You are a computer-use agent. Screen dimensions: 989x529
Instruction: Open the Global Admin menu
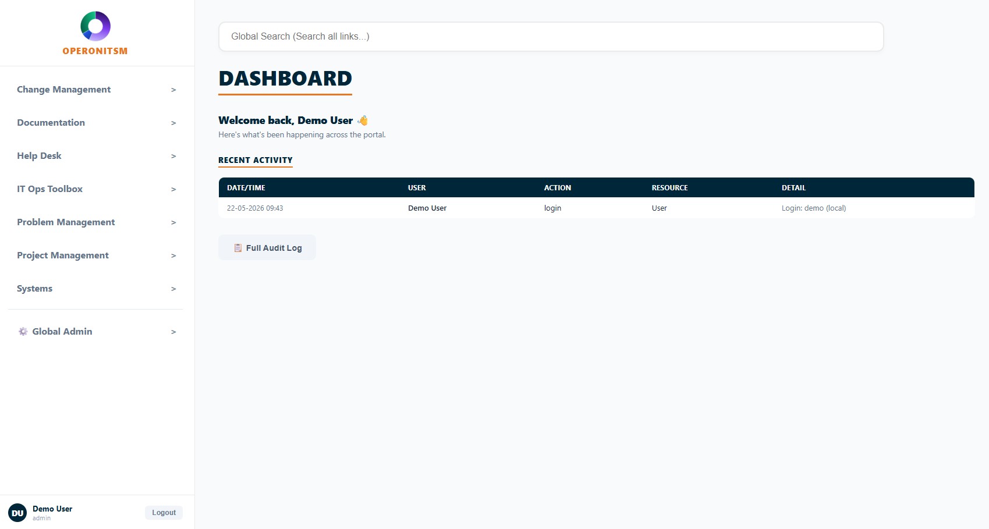95,332
